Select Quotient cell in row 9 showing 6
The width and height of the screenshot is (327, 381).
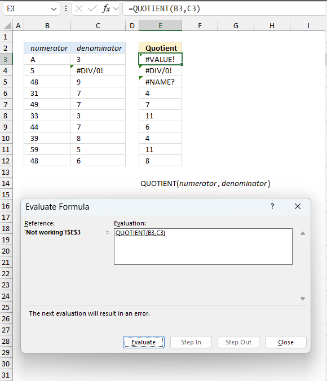click(x=161, y=127)
